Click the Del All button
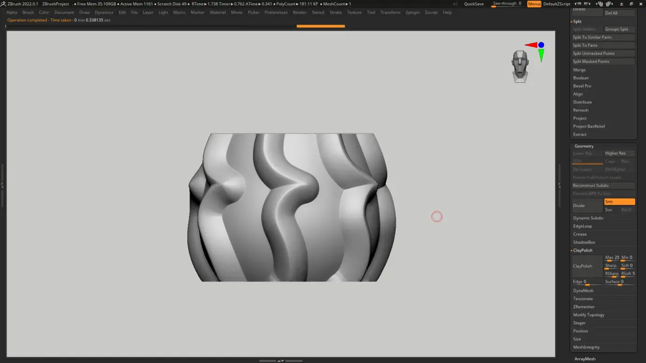The width and height of the screenshot is (646, 363). (x=620, y=12)
